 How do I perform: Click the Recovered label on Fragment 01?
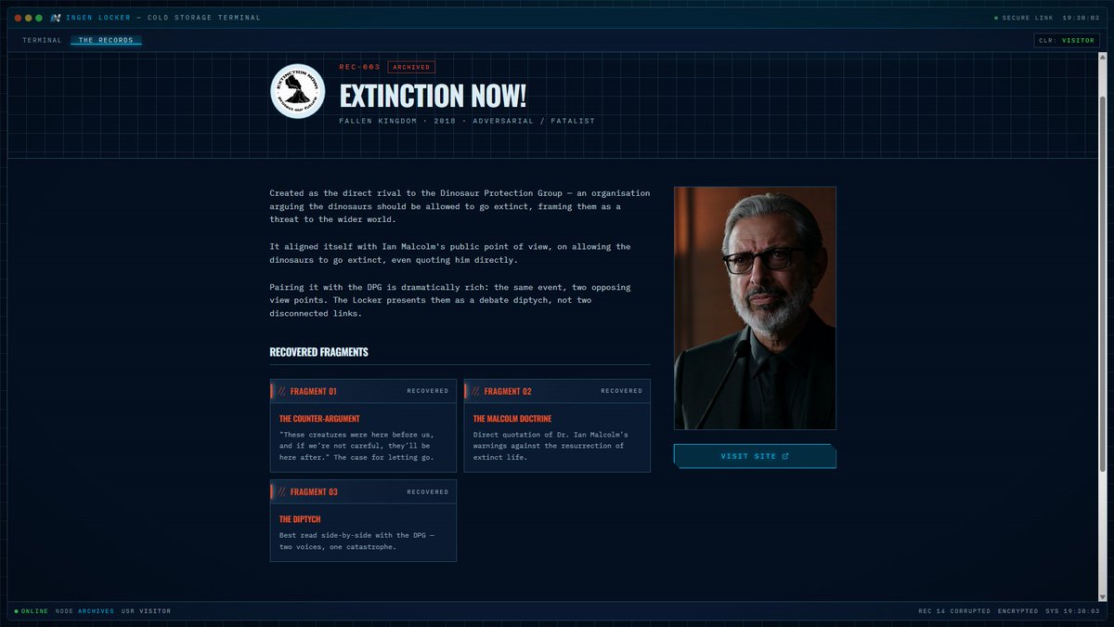point(428,391)
